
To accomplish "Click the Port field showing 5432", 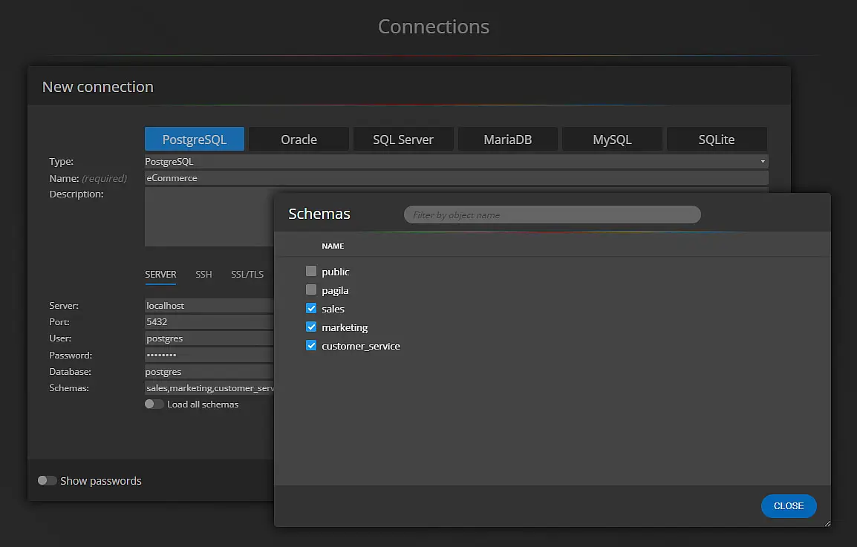I will point(209,322).
